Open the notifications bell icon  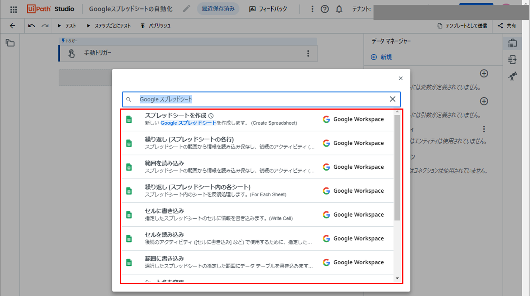pos(339,9)
